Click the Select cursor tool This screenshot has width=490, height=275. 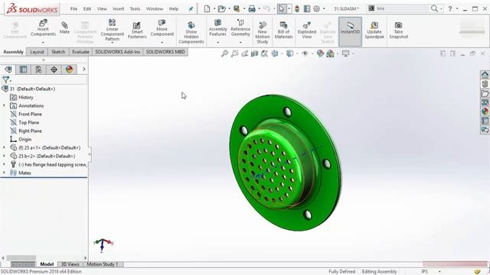282,8
